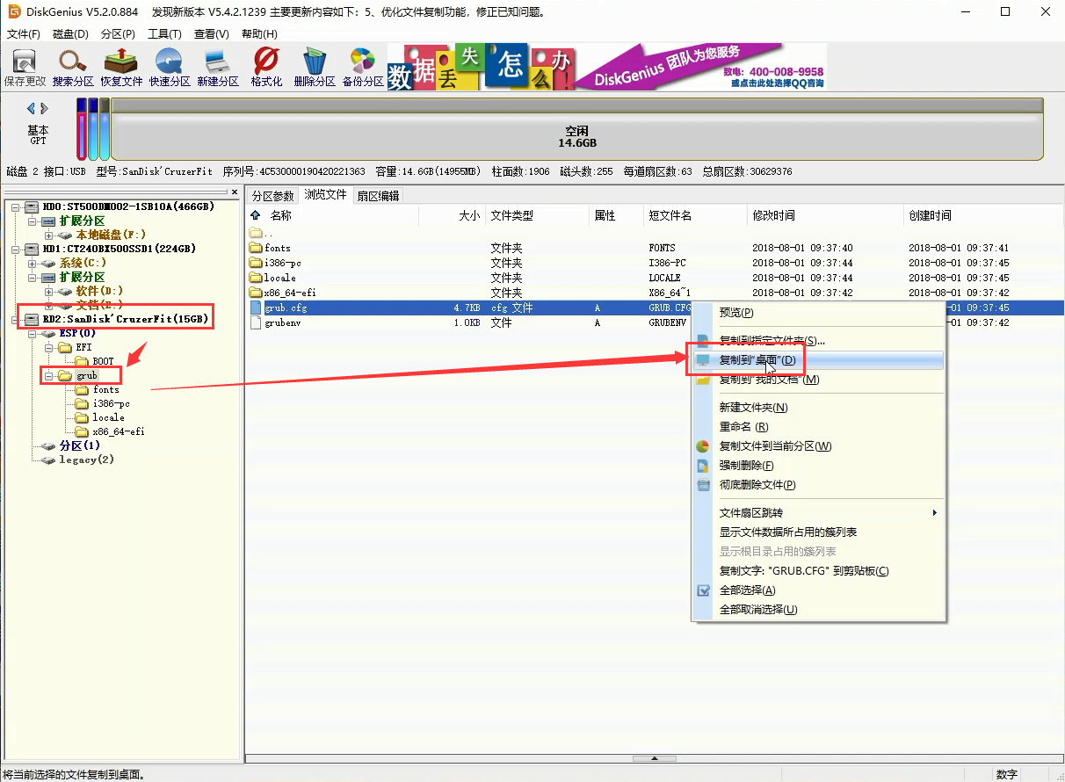Choose 重命名(R) in context menu
Viewport: 1065px width, 782px height.
coord(818,427)
